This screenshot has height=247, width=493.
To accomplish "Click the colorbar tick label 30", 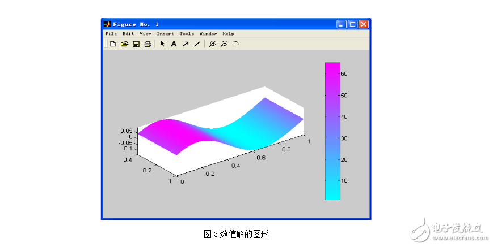I will pos(344,138).
